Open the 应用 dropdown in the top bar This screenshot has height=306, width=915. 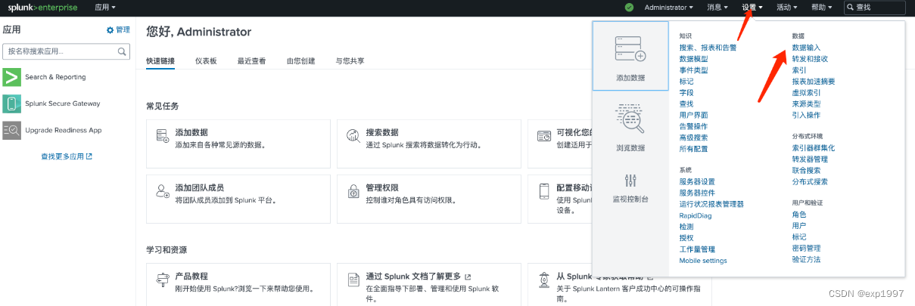pos(106,7)
